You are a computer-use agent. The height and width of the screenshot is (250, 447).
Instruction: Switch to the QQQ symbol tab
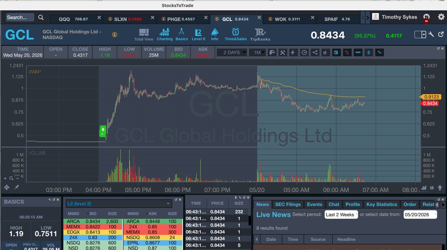tap(73, 19)
